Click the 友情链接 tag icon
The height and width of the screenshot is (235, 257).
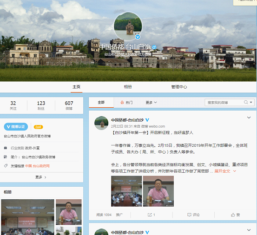[6, 166]
